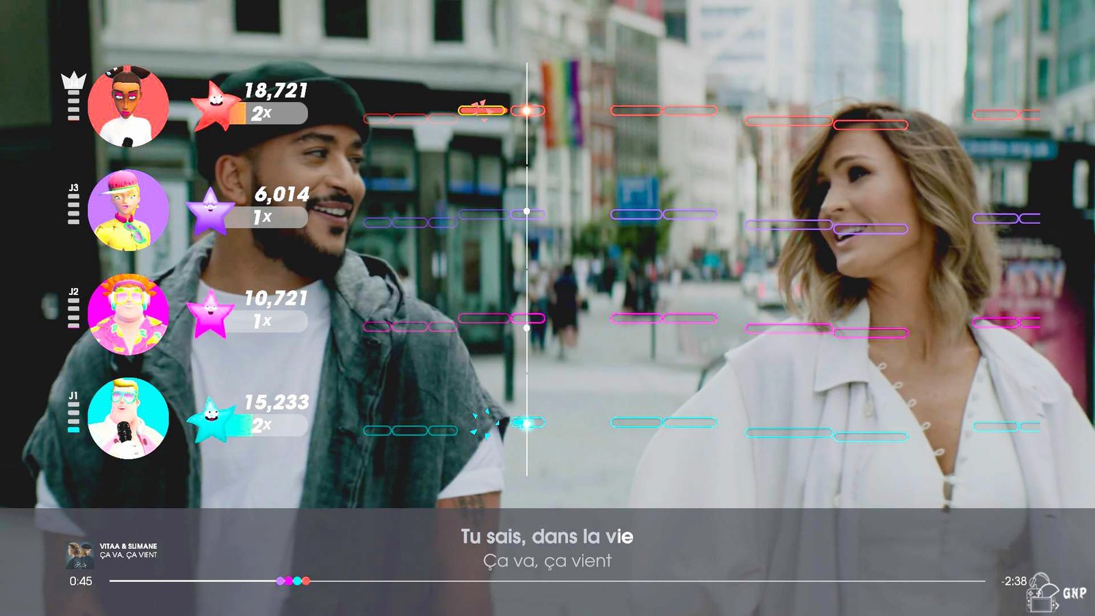Click the red-background player avatar at top
The height and width of the screenshot is (616, 1095).
pyautogui.click(x=128, y=107)
